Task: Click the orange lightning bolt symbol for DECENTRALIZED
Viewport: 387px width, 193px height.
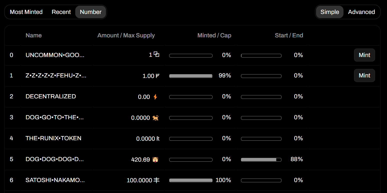Action: 155,97
